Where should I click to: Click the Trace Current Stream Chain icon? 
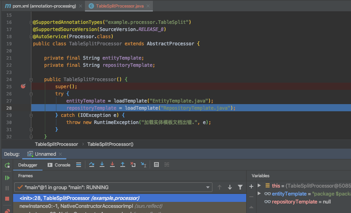tap(167, 165)
